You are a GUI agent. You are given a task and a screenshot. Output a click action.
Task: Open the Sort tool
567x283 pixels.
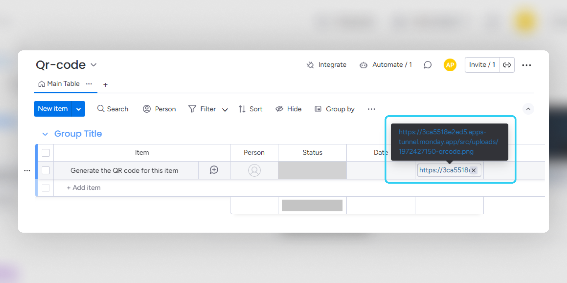250,109
